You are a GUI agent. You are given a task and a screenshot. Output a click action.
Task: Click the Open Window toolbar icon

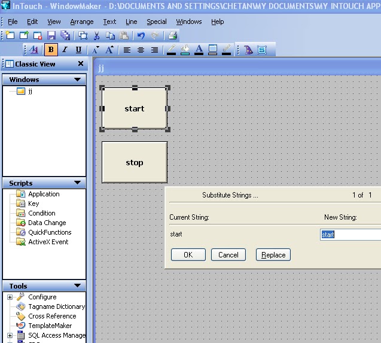[24, 35]
